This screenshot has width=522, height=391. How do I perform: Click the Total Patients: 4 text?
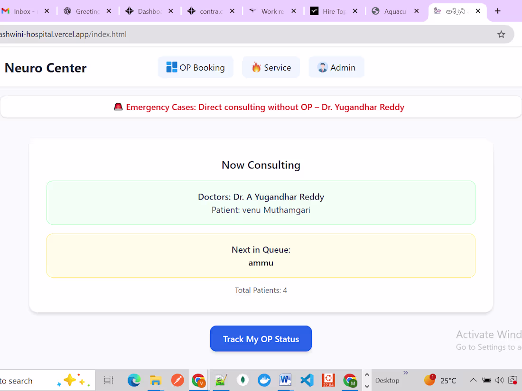261,290
